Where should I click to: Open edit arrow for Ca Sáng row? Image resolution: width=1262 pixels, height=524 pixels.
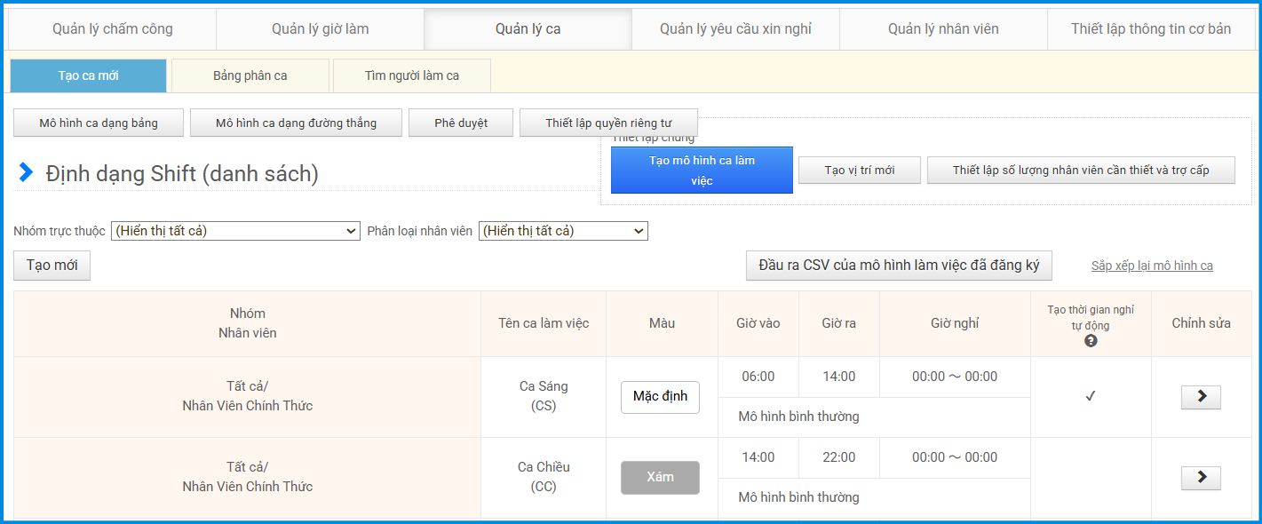(1201, 397)
